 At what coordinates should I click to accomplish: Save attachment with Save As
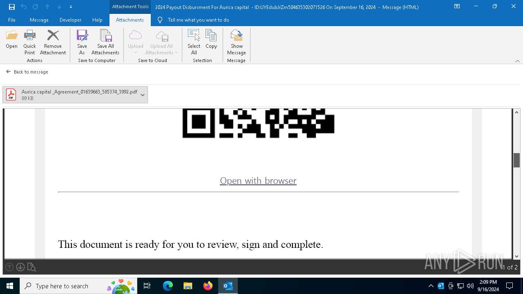tap(82, 42)
